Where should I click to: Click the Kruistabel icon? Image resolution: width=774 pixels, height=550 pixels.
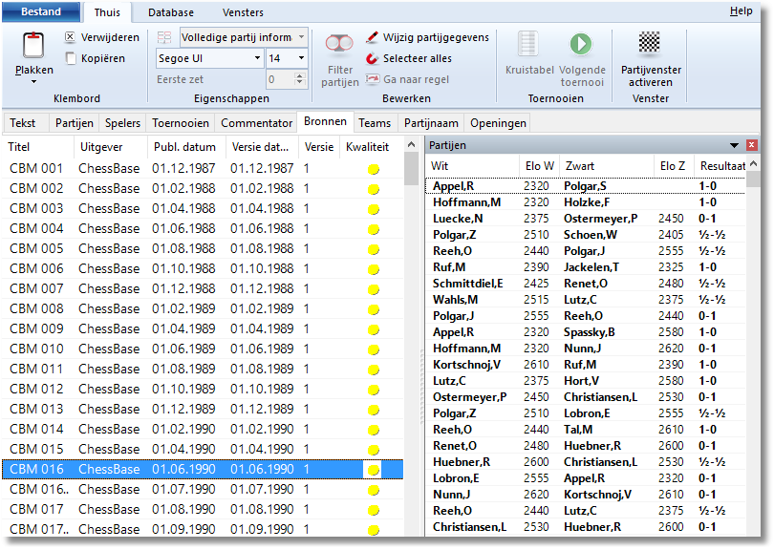click(x=527, y=44)
